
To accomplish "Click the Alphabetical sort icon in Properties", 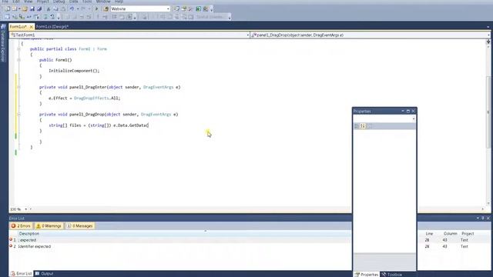I will coord(363,126).
